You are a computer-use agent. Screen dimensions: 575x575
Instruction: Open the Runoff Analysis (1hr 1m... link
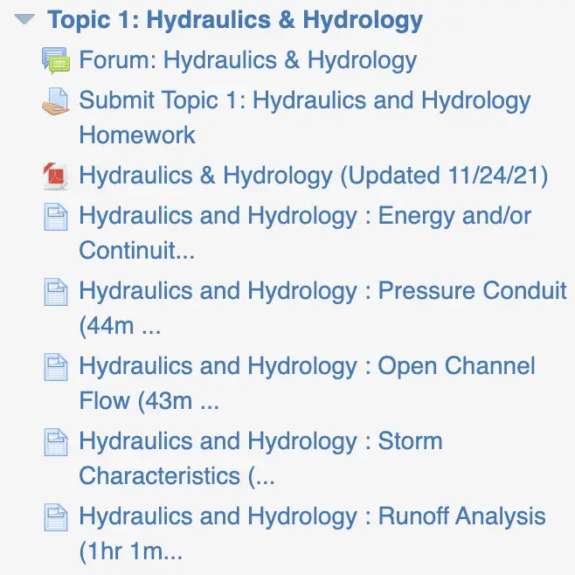[313, 534]
